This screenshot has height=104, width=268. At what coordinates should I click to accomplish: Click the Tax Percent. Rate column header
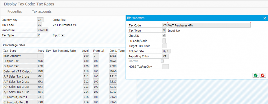point(64,51)
